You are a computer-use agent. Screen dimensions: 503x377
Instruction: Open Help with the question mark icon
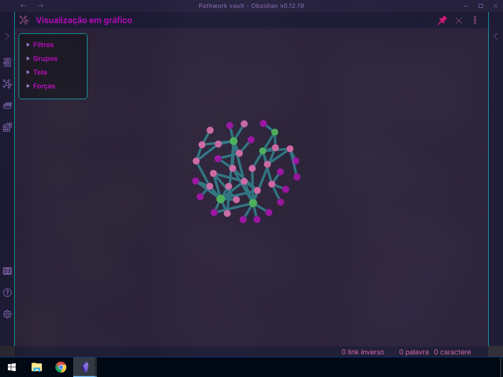[7, 293]
